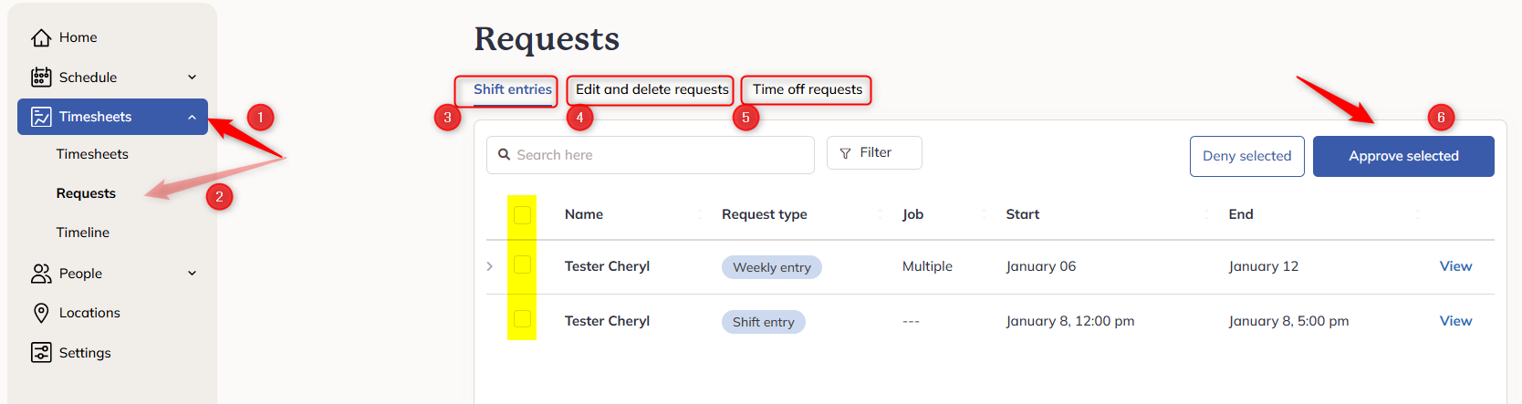Click the Settings sliders icon
Screen dimensions: 1522x404
click(x=41, y=353)
